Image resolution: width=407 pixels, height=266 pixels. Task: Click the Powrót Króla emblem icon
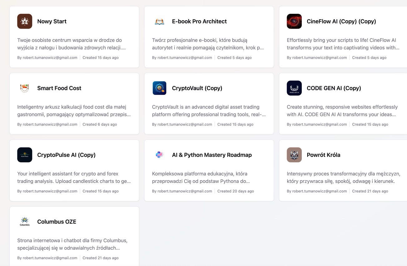[294, 155]
